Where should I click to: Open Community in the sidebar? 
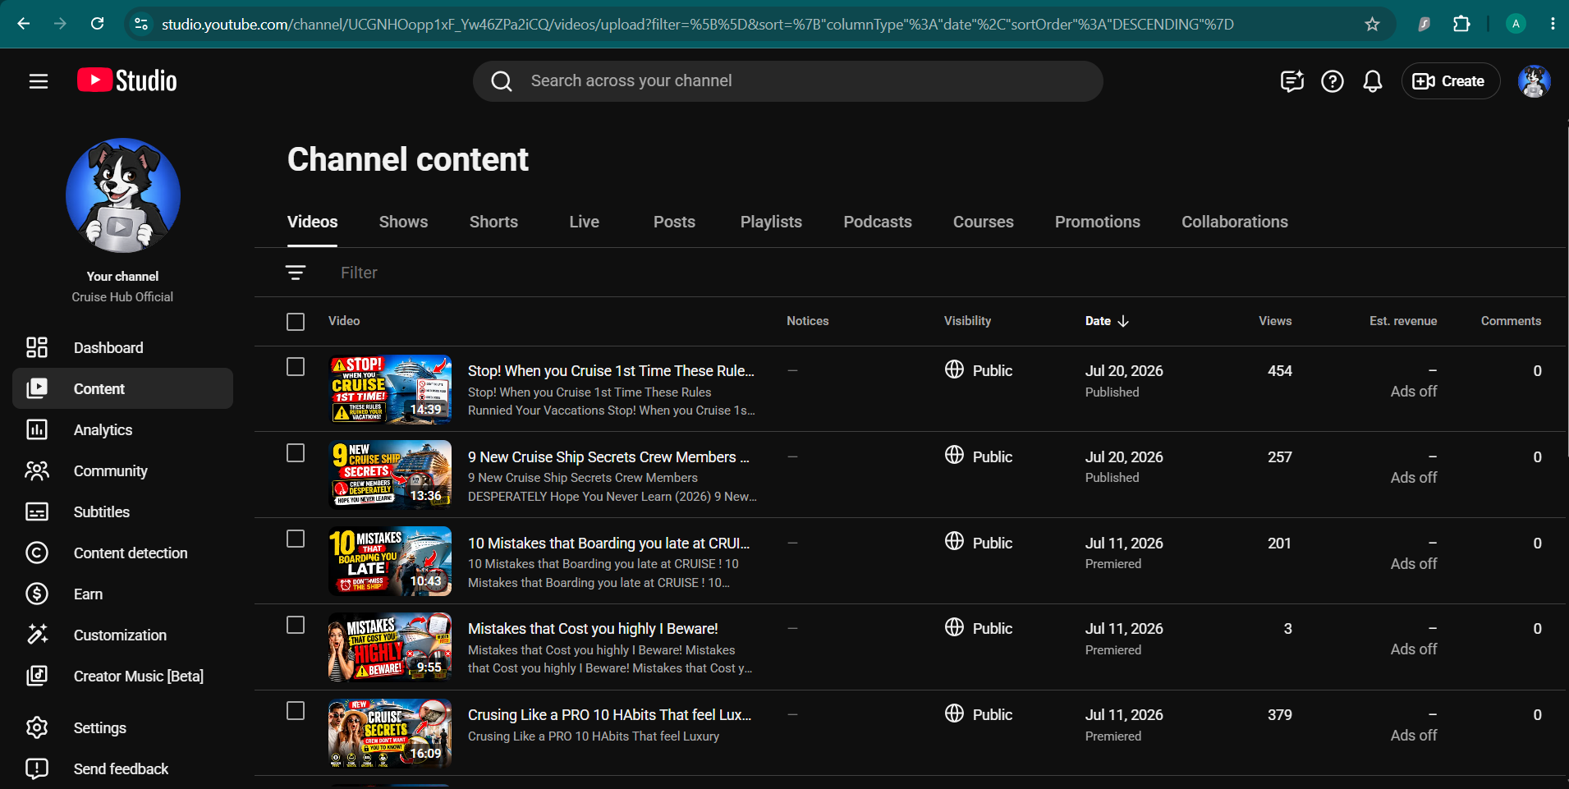[x=123, y=470]
